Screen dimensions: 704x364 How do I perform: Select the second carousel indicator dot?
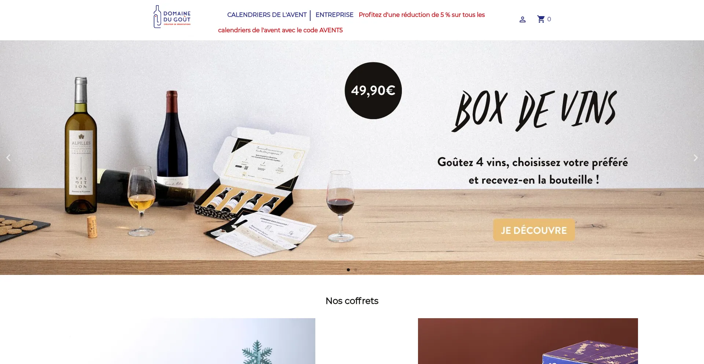pyautogui.click(x=356, y=270)
